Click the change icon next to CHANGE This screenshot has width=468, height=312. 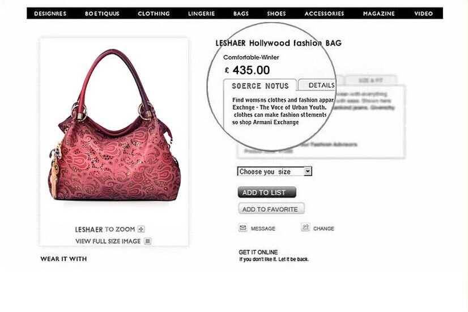coord(305,228)
